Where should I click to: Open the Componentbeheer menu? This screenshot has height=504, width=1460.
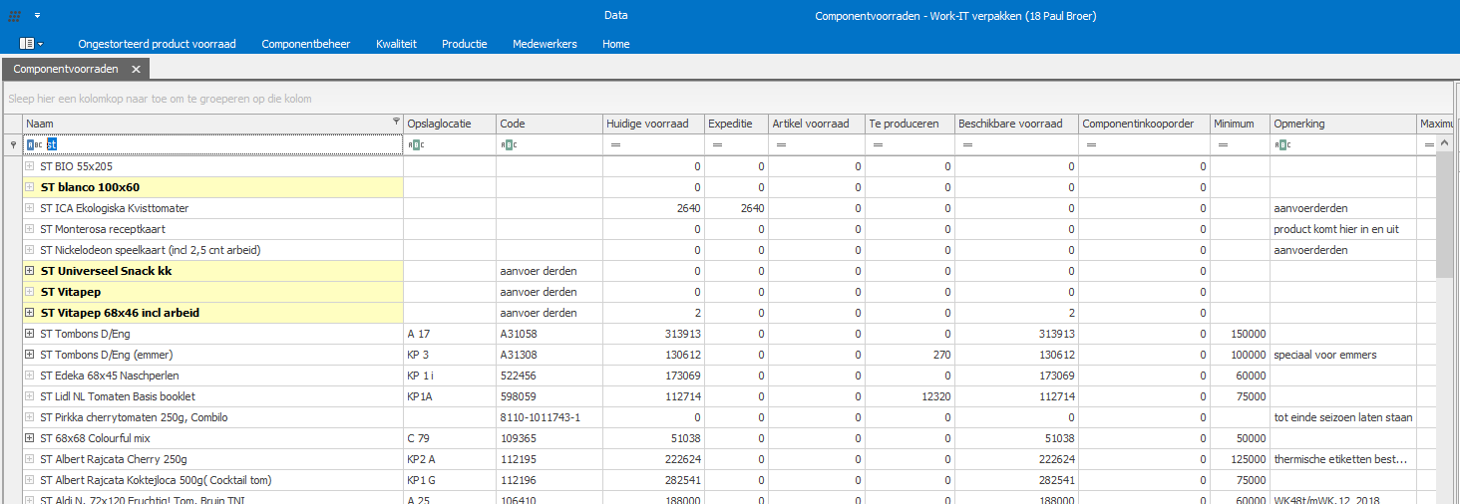[x=305, y=44]
